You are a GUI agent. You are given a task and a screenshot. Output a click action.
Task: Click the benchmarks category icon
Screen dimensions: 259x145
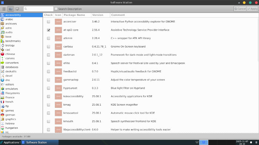pyautogui.click(x=3, y=41)
